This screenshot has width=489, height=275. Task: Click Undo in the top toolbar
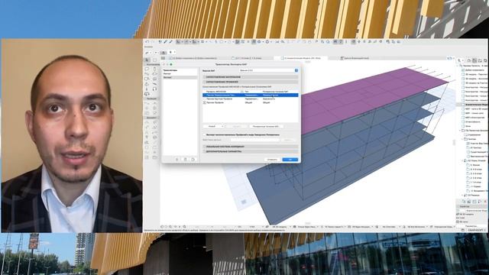147,42
